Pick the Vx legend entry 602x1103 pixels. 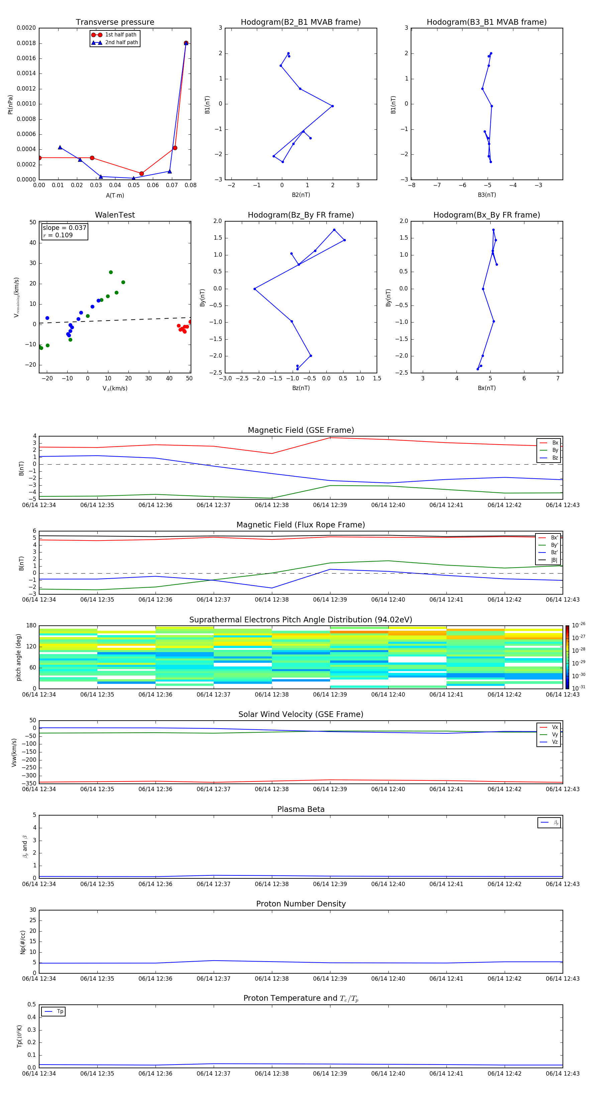point(549,727)
